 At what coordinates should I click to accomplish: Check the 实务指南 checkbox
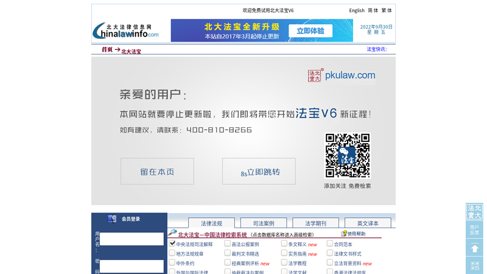click(284, 253)
